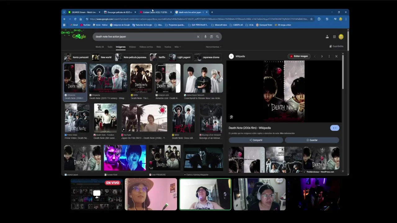Open the Google apps grid

click(334, 37)
